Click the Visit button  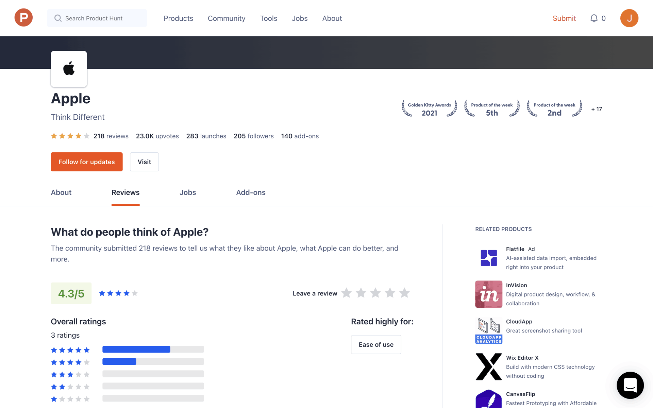point(144,162)
